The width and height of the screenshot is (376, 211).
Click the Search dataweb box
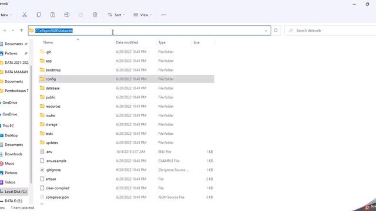tap(331, 30)
